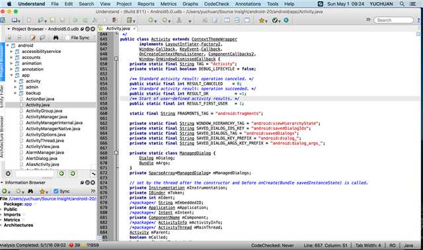Click the red errors count icon in the status bar
This screenshot has height=250, width=423.
click(x=71, y=245)
